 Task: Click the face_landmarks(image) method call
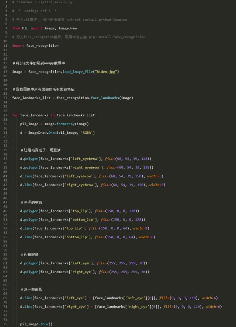(112, 98)
